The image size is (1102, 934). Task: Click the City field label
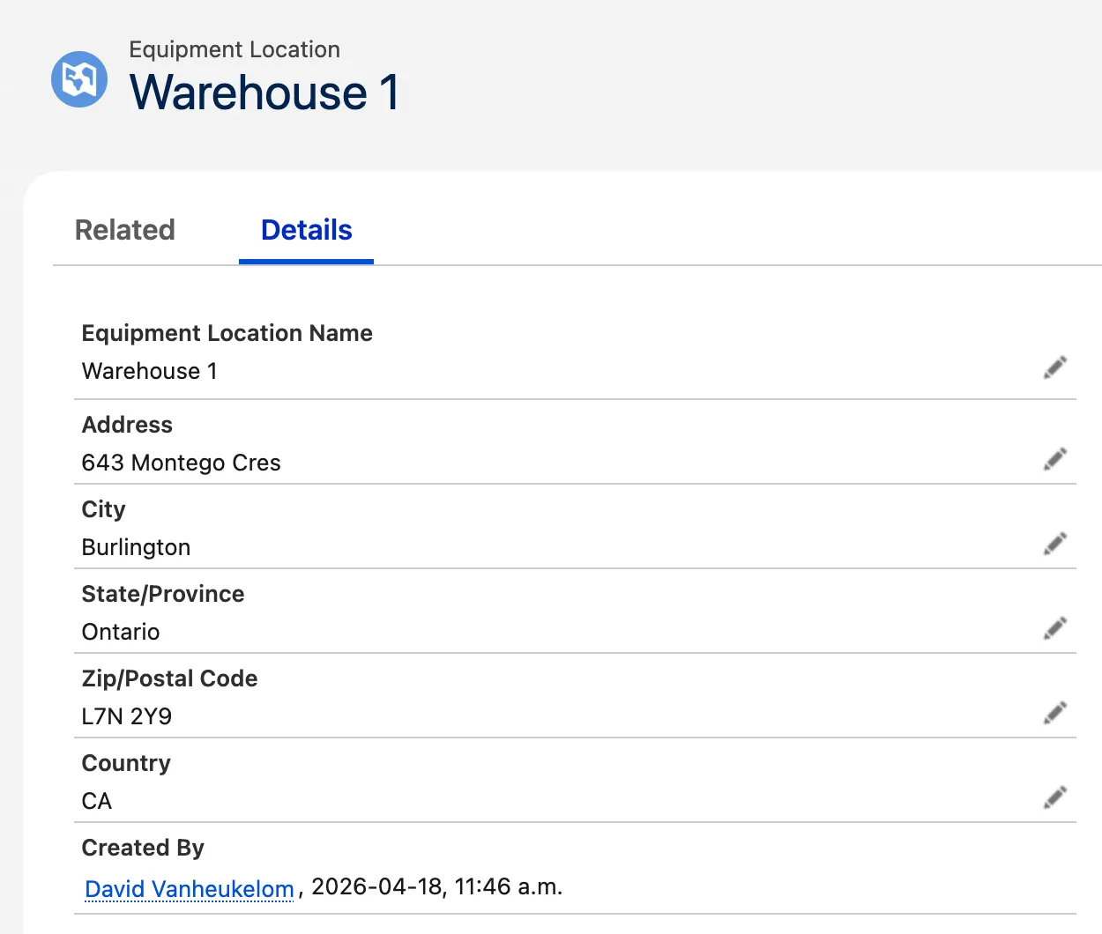[104, 509]
